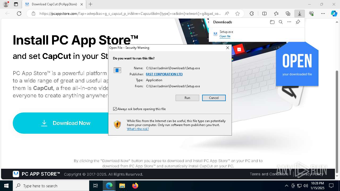Open Privacy Policy link
The height and width of the screenshot is (191, 340).
coord(311,174)
